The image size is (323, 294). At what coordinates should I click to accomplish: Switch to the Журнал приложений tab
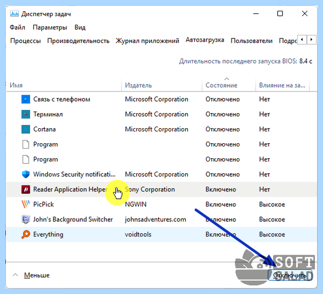click(x=148, y=41)
